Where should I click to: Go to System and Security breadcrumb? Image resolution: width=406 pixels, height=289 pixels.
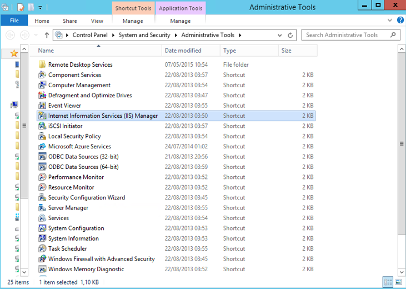point(144,35)
